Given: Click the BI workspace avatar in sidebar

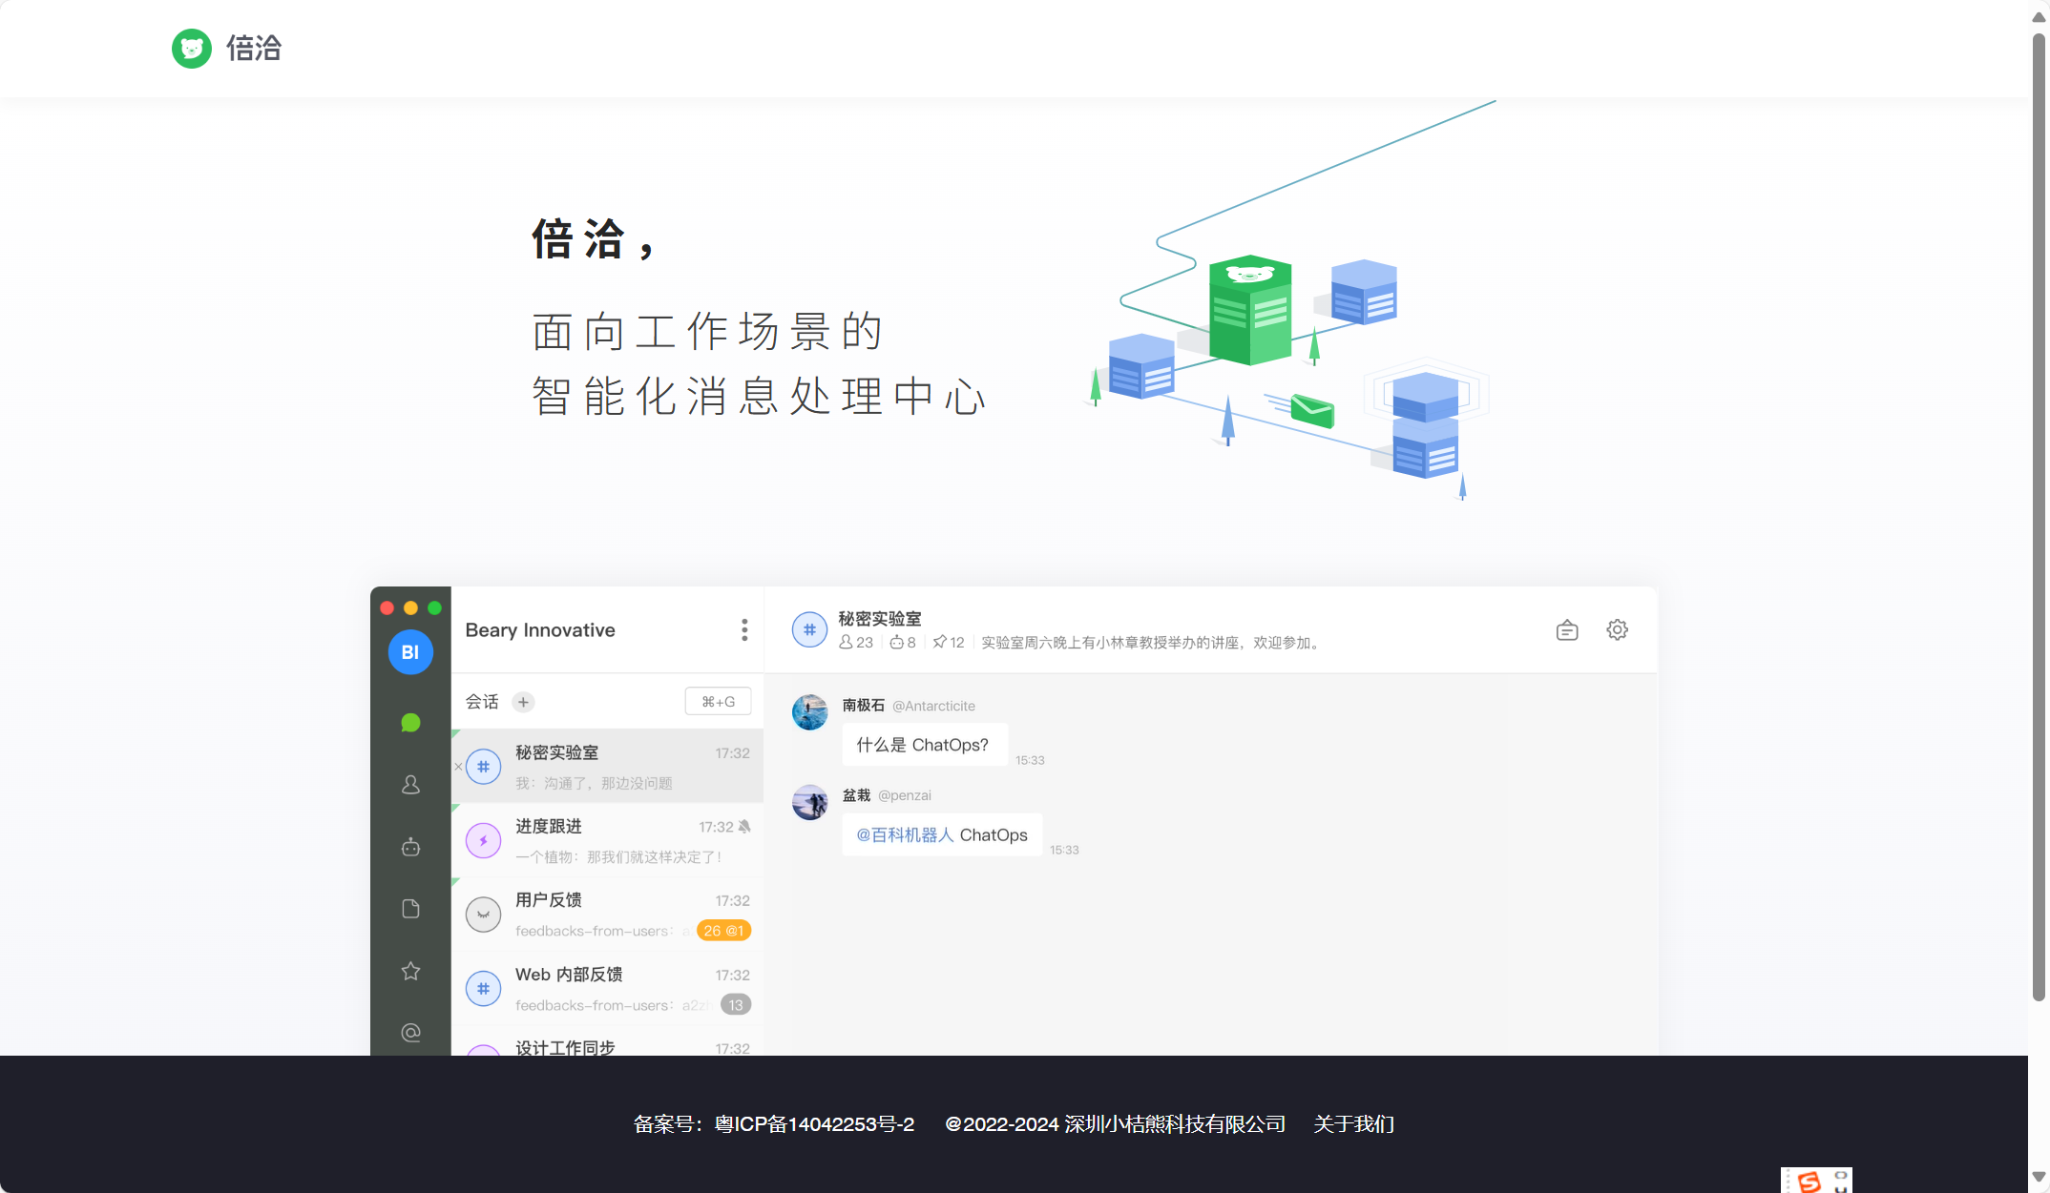Looking at the screenshot, I should click(x=410, y=652).
